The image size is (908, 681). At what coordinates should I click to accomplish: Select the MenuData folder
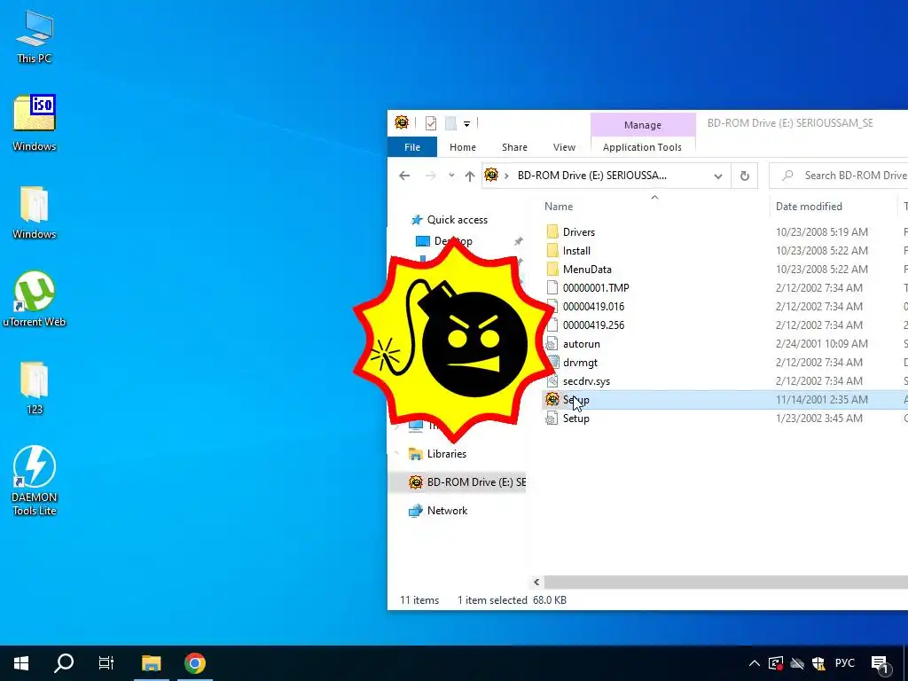[587, 270]
